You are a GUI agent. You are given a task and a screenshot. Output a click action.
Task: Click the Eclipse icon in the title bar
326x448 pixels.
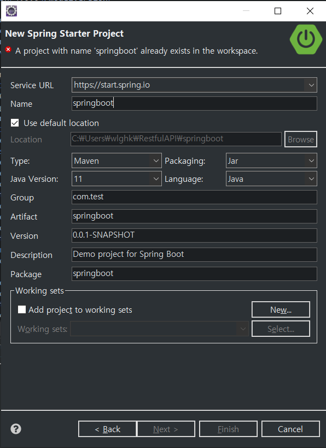point(11,11)
